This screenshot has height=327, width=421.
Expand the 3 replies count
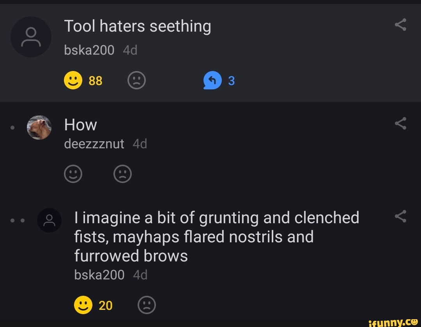(231, 81)
